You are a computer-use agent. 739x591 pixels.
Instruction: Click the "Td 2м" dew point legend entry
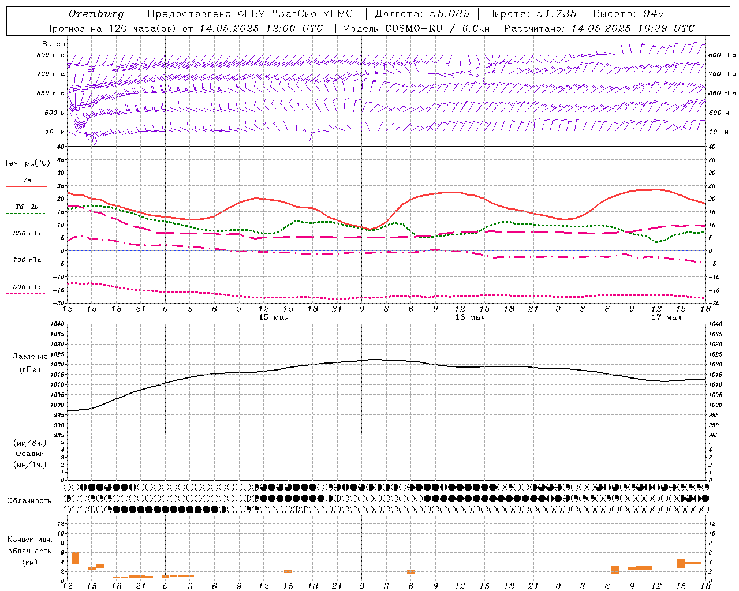[x=27, y=207]
